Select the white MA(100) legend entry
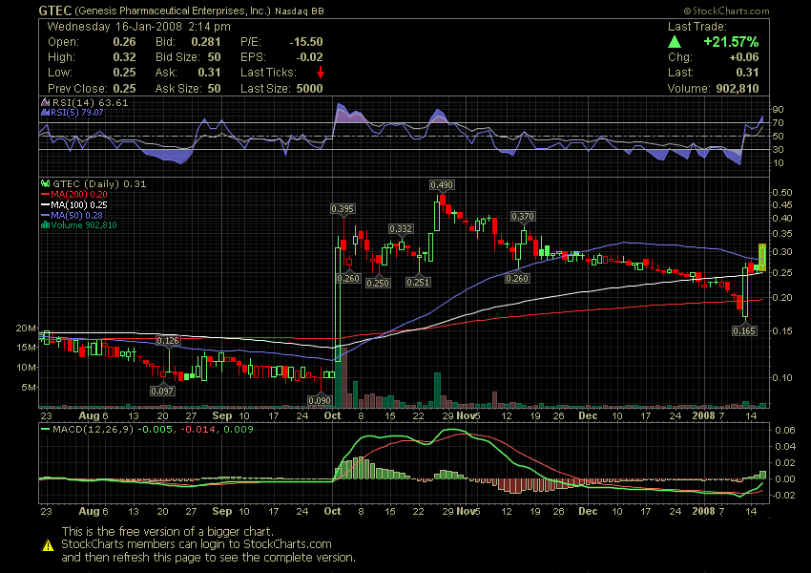 click(x=79, y=204)
